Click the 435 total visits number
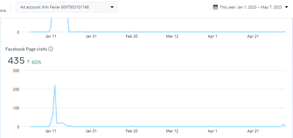The height and width of the screenshot is (138, 293). pos(16,61)
